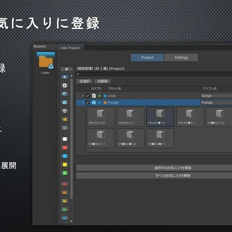Open the Prefab icon name dropdown
Image resolution: width=232 pixels, height=232 pixels.
point(216,103)
